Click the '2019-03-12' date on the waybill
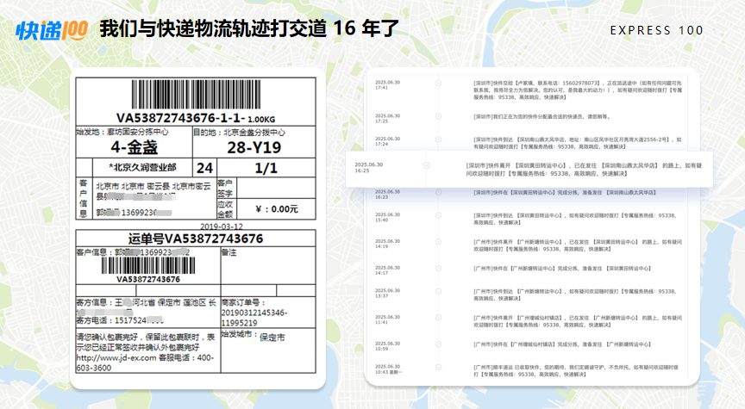 pyautogui.click(x=222, y=226)
